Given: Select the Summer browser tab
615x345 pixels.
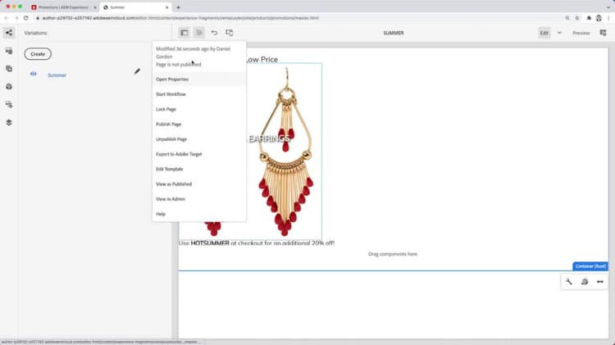Looking at the screenshot, I should [x=134, y=7].
